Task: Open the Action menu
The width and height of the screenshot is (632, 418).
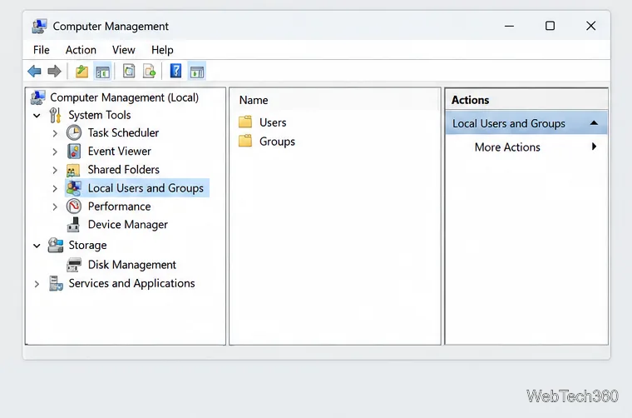Action: (x=81, y=50)
